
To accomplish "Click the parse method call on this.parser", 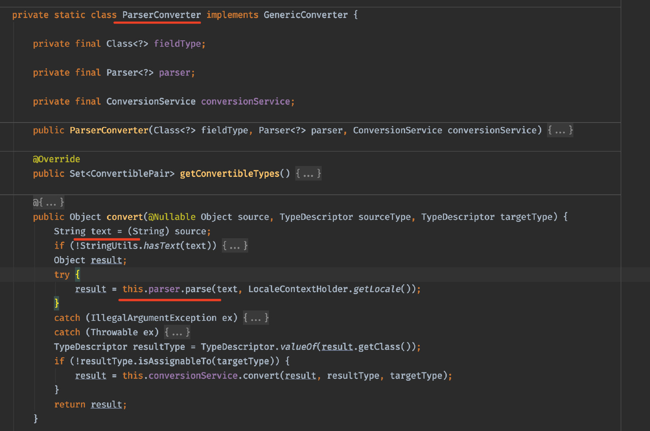I will tap(198, 289).
